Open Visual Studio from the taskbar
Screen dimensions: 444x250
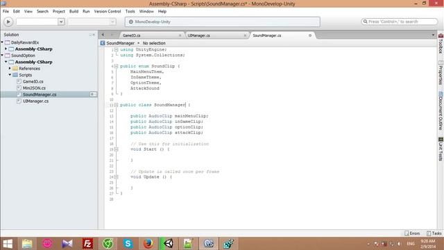[67, 244]
